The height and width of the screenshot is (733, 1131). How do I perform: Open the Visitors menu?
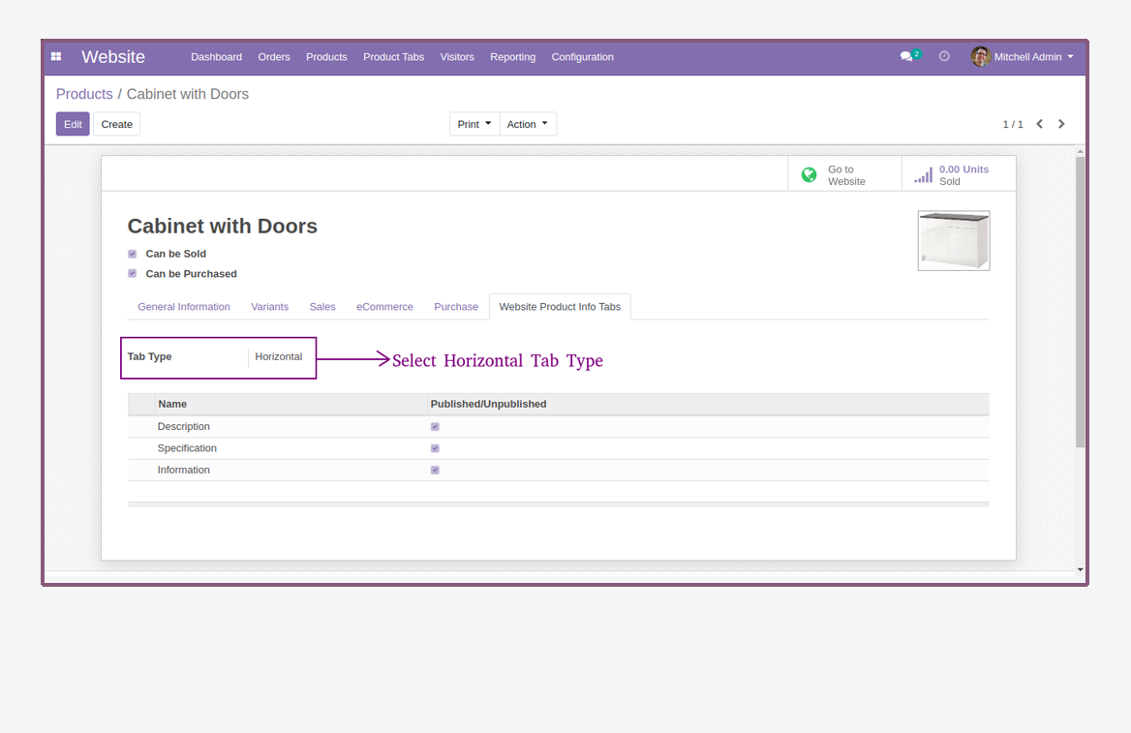point(457,57)
